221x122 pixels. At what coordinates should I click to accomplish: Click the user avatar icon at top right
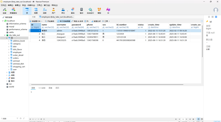216,10
